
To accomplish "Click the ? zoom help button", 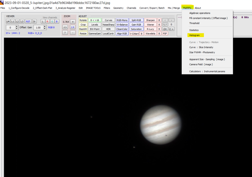I will click(x=65, y=33).
